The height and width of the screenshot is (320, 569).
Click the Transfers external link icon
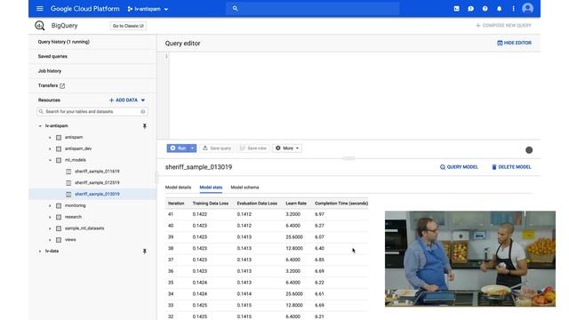tap(62, 86)
